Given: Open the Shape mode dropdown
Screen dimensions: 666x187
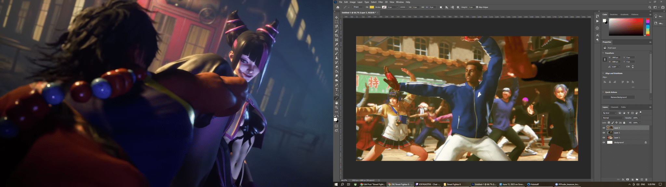Looking at the screenshot, I should [x=358, y=7].
